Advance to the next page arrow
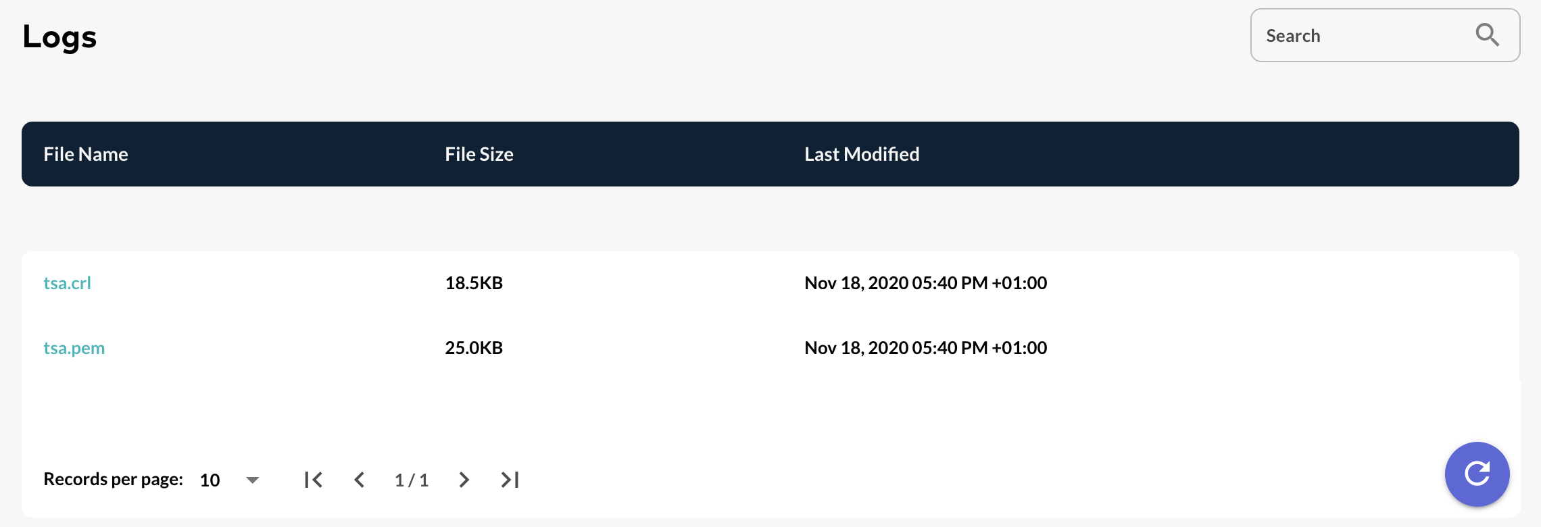 464,480
